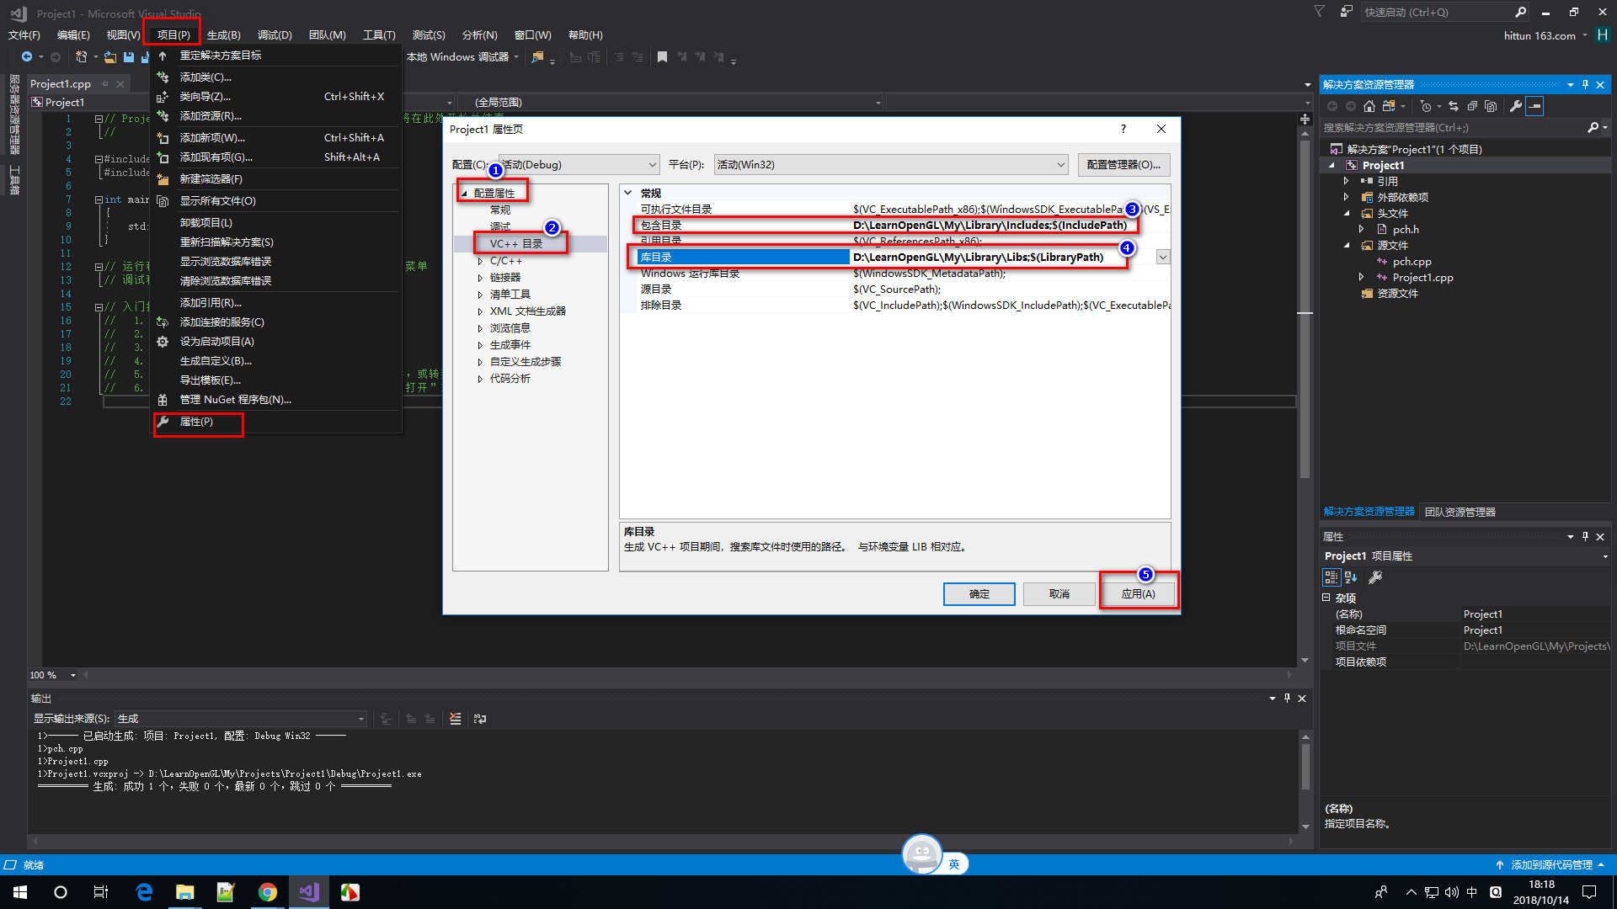Click 添加到源代码管理 in status bar
The image size is (1617, 909).
1552,864
